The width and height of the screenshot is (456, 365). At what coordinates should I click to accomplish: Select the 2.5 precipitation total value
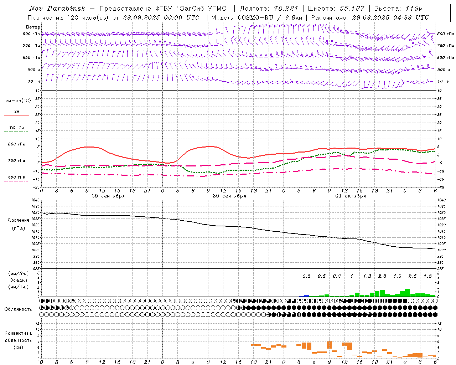(413, 276)
